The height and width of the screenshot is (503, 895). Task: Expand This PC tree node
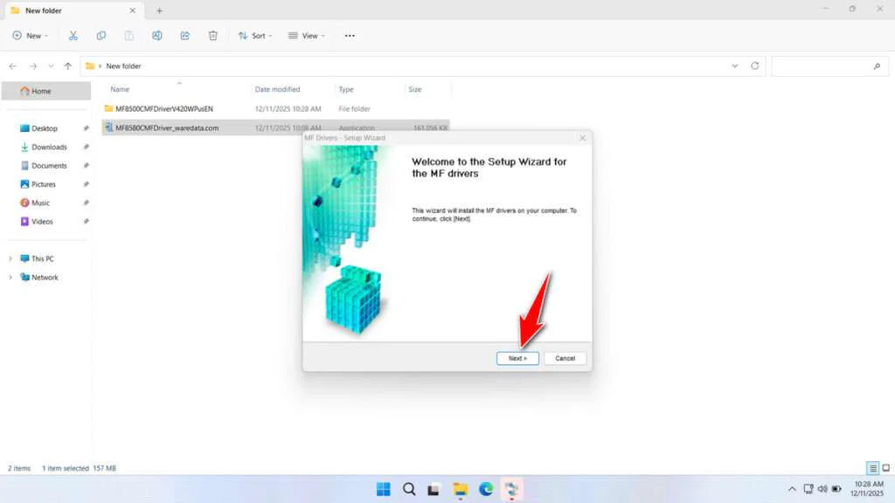coord(10,258)
